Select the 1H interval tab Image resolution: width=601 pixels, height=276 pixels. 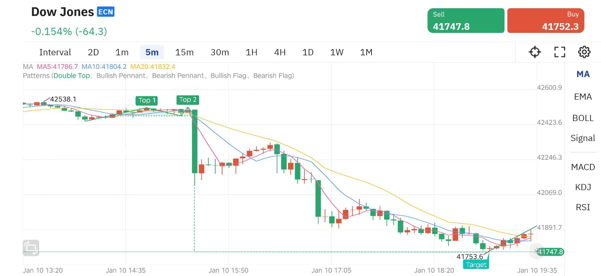point(251,52)
